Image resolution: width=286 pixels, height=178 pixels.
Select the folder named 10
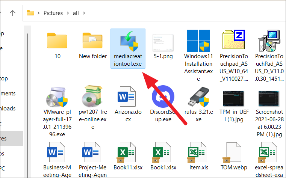tap(57, 41)
